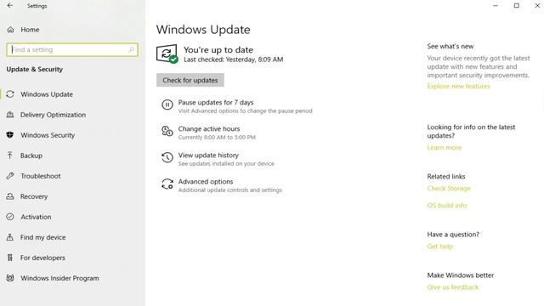Click the Delivery Optimization icon

[10, 115]
